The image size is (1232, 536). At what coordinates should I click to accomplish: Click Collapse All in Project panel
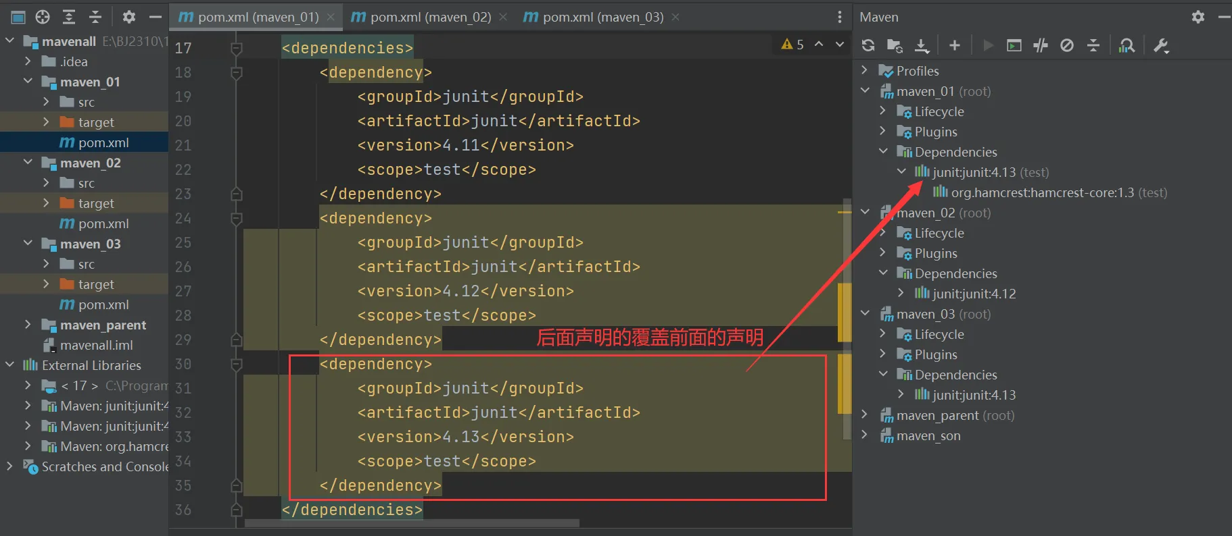95,17
